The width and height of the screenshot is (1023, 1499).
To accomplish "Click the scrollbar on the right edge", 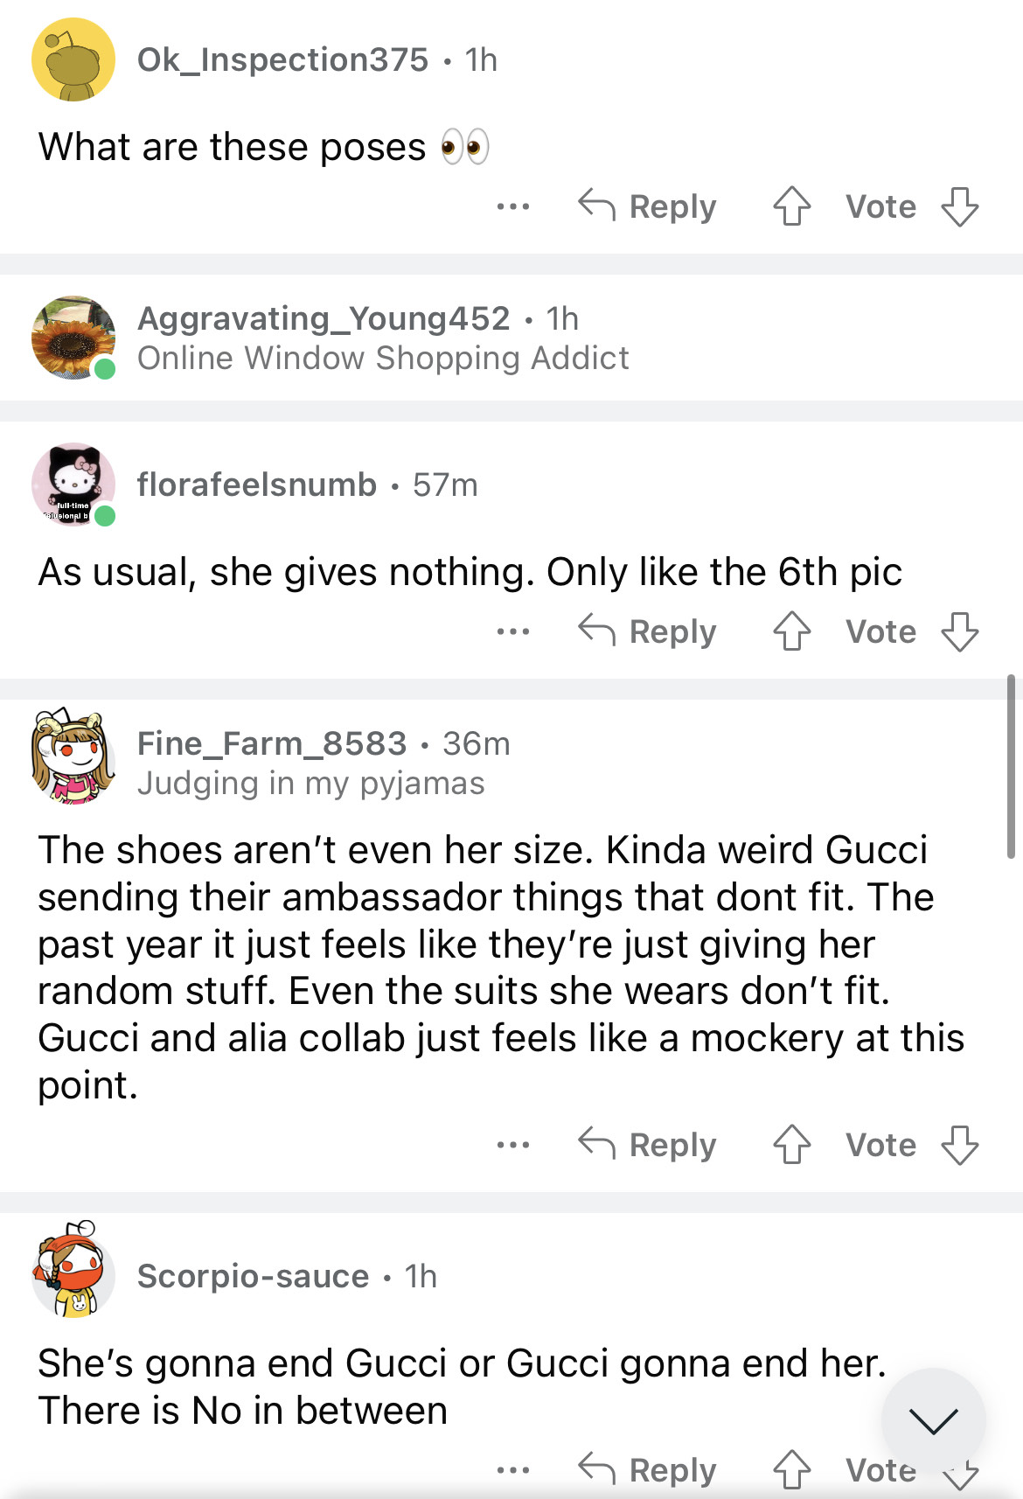I will [1011, 766].
